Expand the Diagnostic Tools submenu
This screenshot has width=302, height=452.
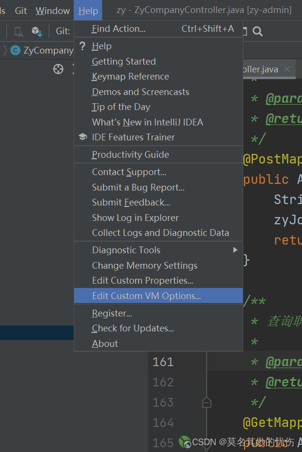(158, 250)
